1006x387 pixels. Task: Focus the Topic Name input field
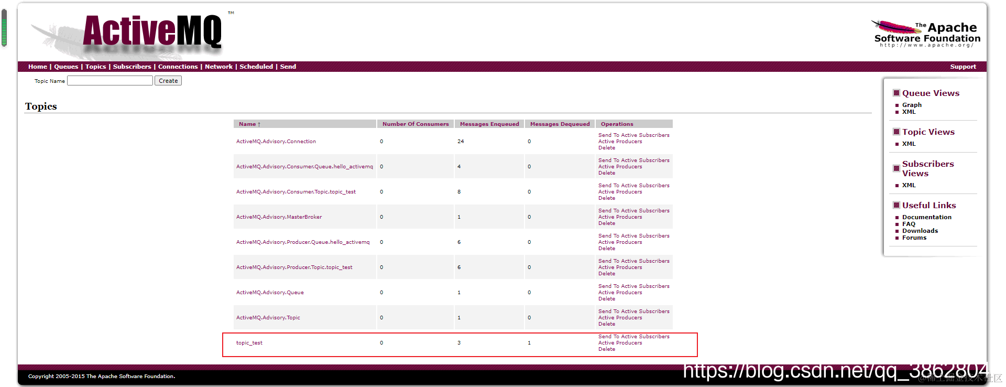coord(110,81)
